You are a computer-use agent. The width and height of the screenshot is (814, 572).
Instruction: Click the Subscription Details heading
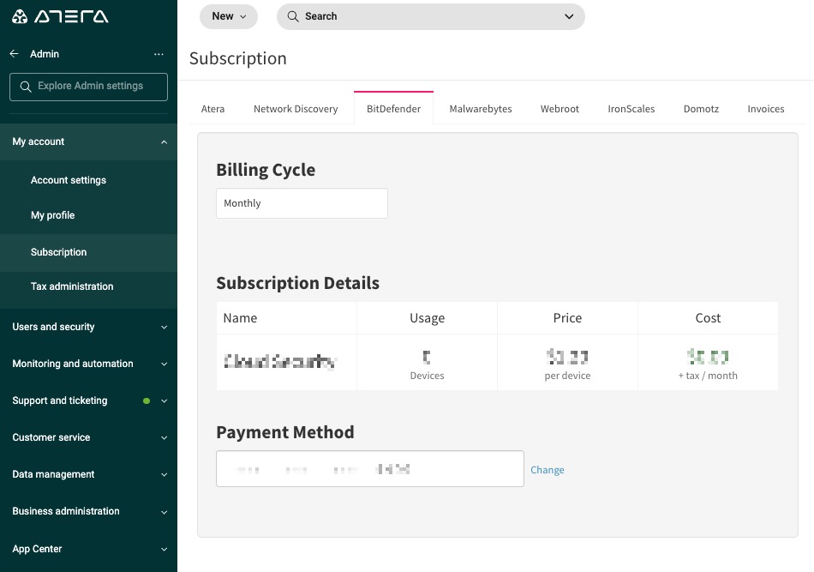(x=298, y=283)
